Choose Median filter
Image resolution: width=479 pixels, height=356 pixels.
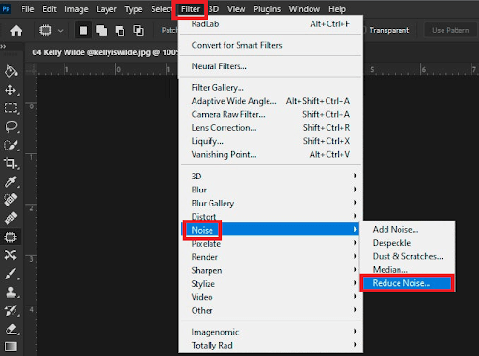[407, 269]
